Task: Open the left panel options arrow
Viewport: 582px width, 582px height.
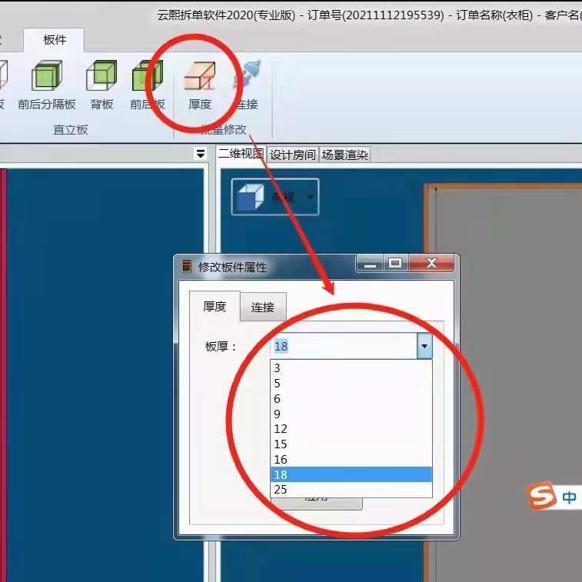Action: coord(201,154)
